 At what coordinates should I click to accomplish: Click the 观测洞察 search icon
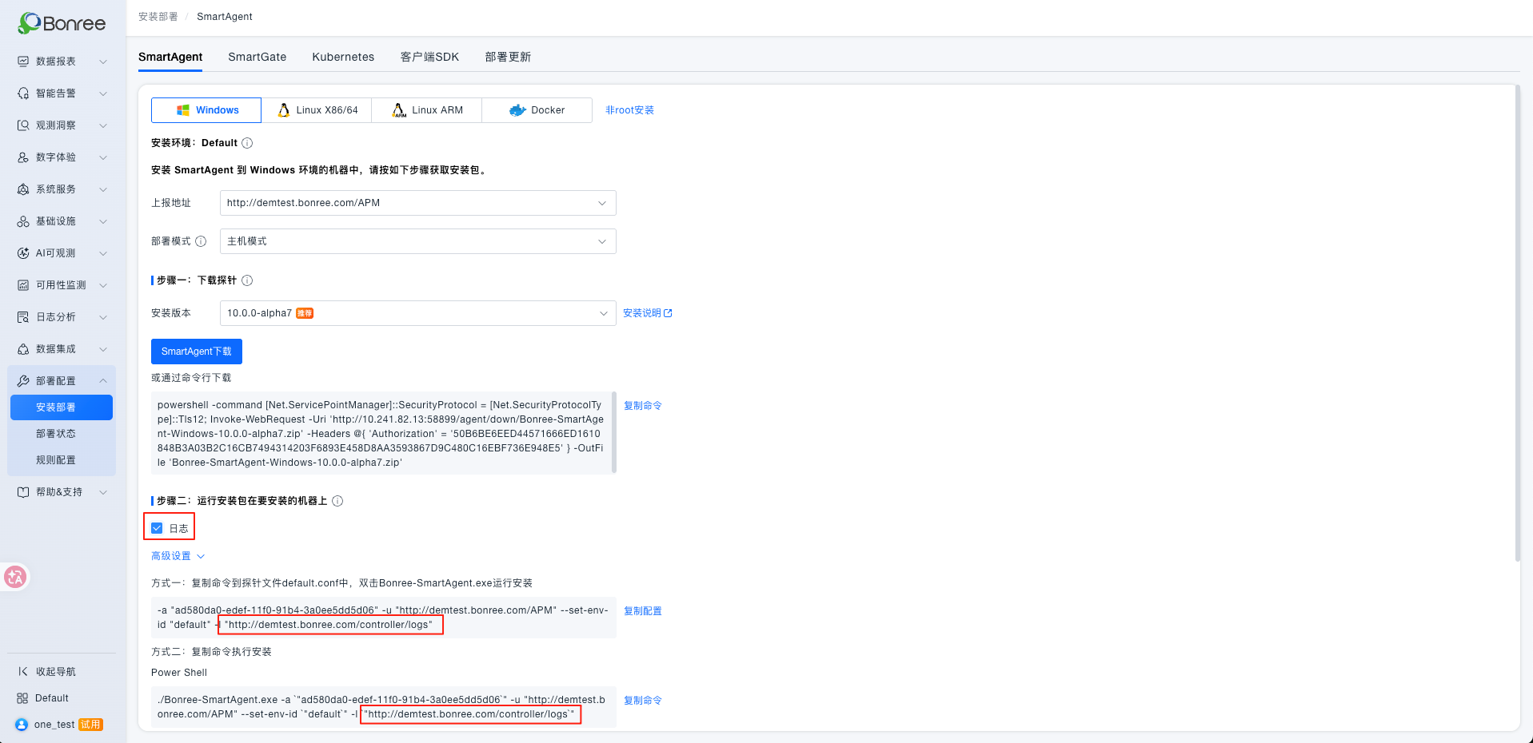[x=23, y=125]
